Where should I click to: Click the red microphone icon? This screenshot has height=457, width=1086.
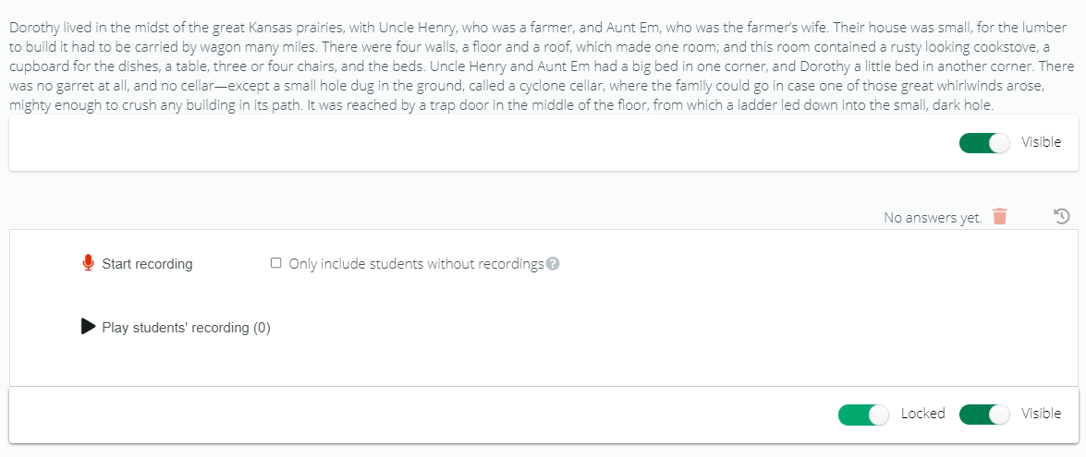click(87, 263)
